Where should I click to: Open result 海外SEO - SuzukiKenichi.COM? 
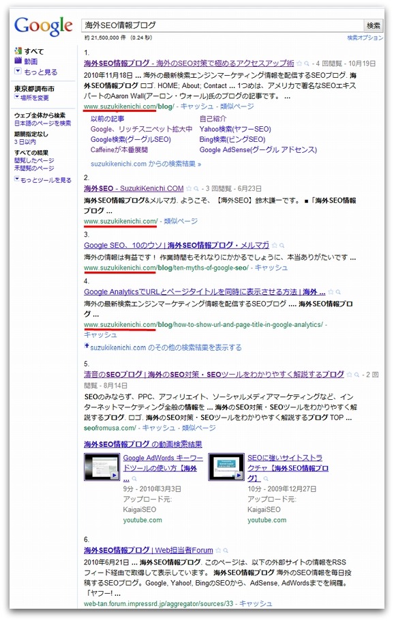tap(134, 188)
